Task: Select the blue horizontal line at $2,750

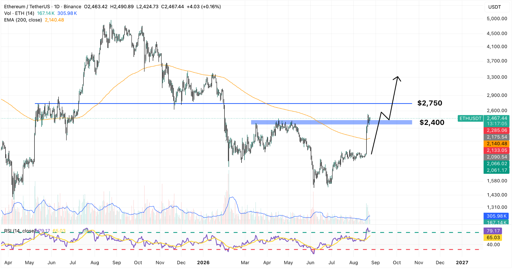Action: tap(223, 103)
